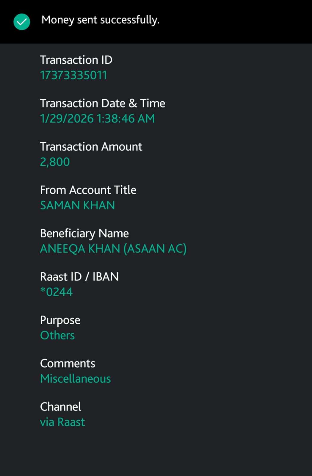
Task: Select the purpose value Others
Action: (x=57, y=336)
